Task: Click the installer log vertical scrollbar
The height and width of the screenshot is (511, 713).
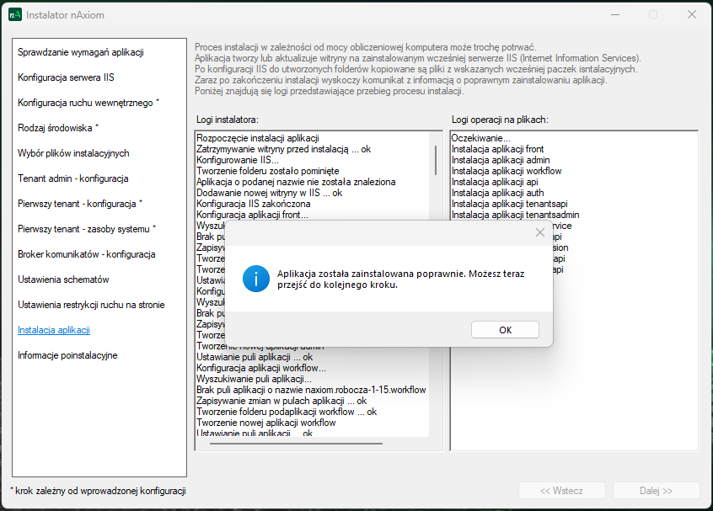Action: (x=436, y=158)
